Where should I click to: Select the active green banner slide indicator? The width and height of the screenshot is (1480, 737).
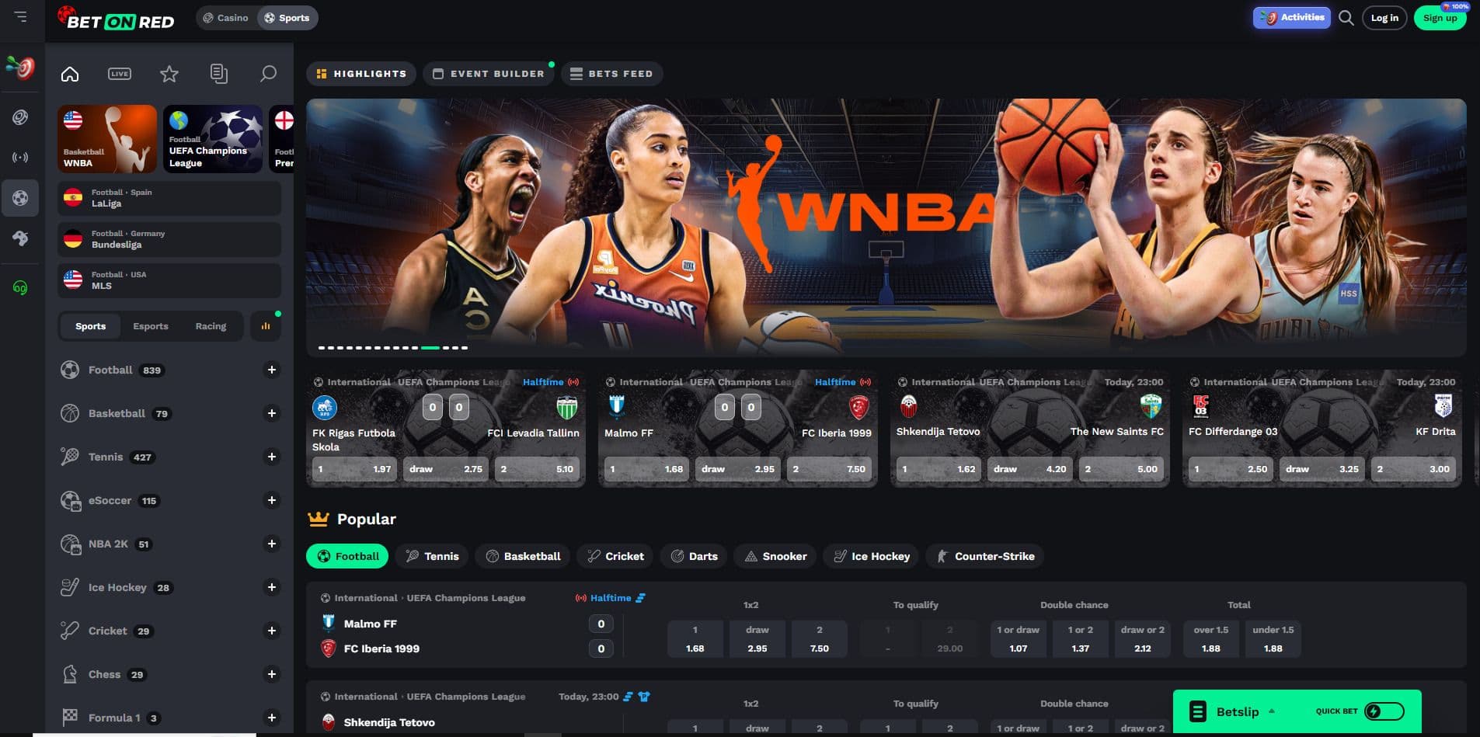point(430,347)
